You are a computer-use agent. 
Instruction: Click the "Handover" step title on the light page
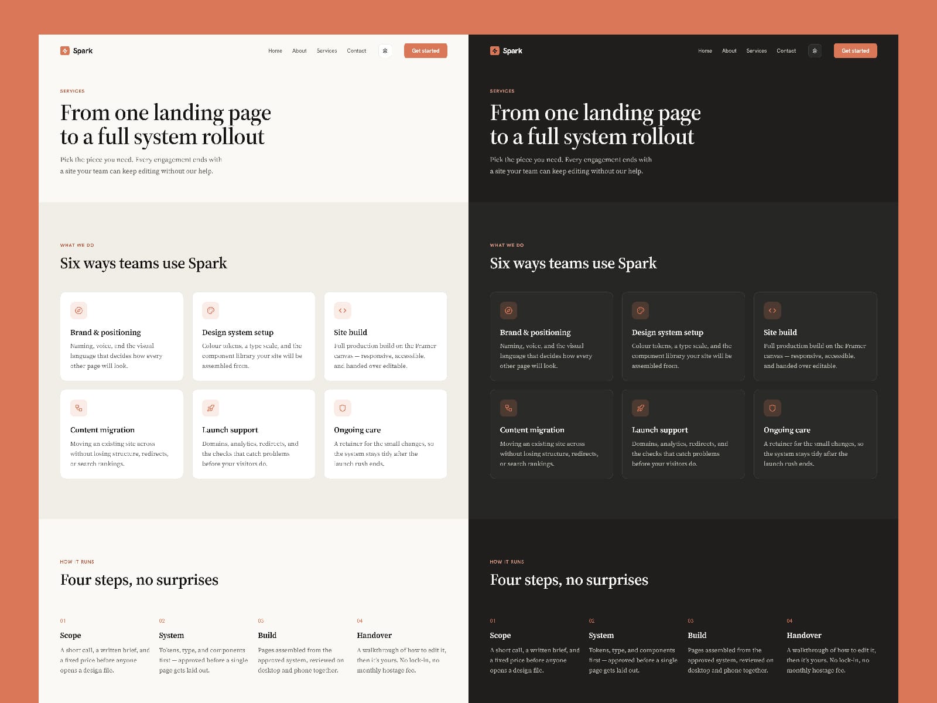click(374, 636)
